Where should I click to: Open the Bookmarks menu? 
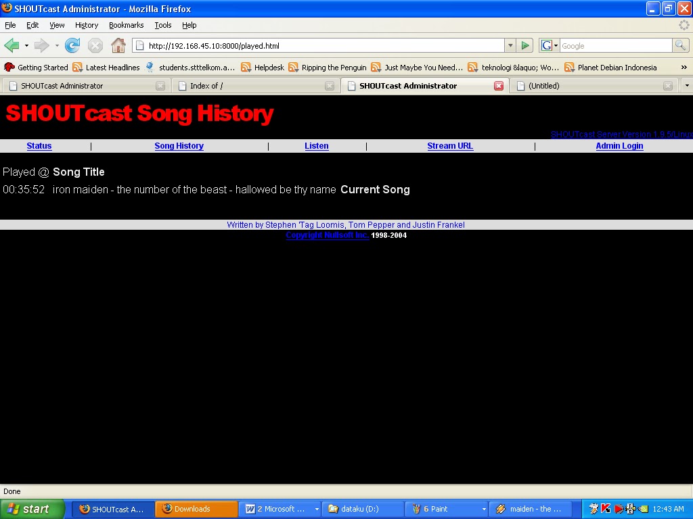[127, 25]
